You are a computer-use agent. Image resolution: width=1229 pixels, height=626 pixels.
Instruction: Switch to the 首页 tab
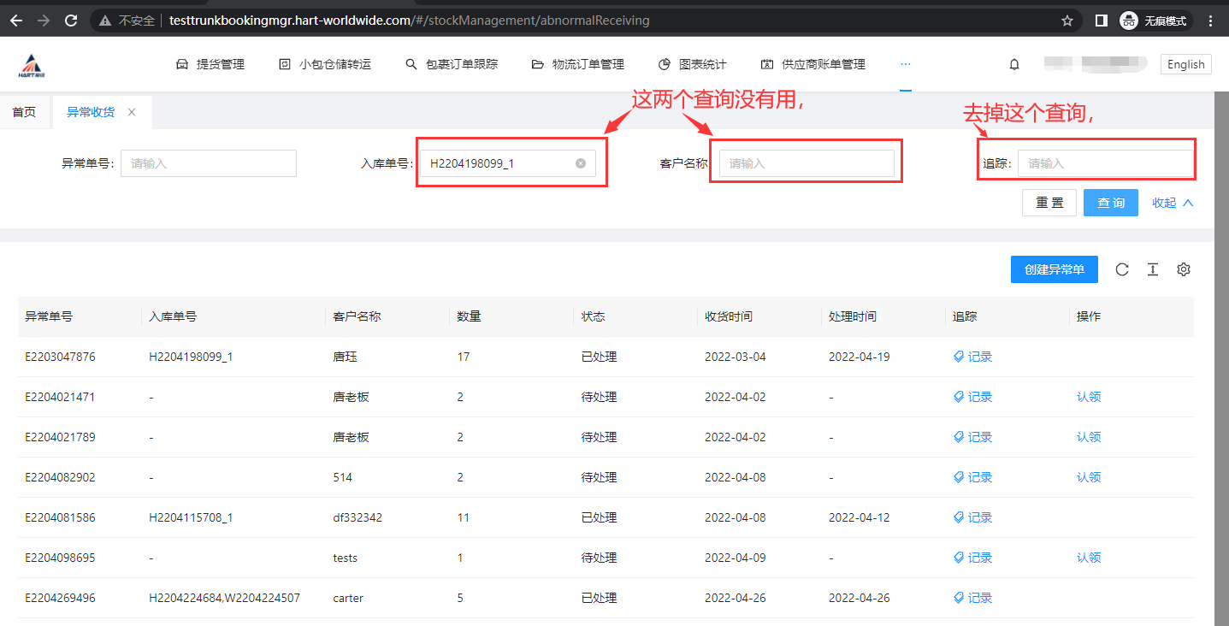coord(25,112)
